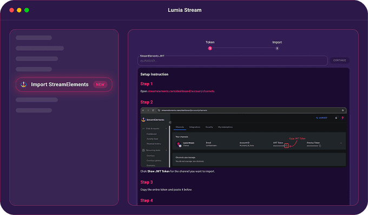The height and width of the screenshot is (215, 368).
Task: Click the StreamElements logo in the dashboard screenshot
Action: click(153, 120)
